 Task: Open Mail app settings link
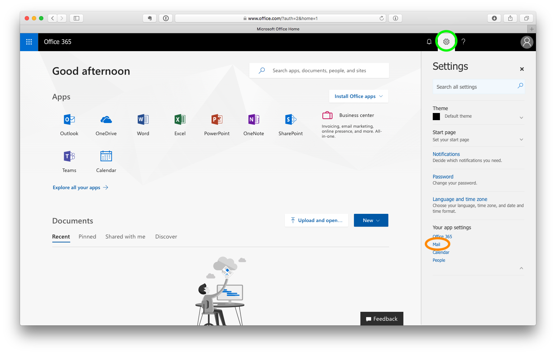[x=436, y=245]
